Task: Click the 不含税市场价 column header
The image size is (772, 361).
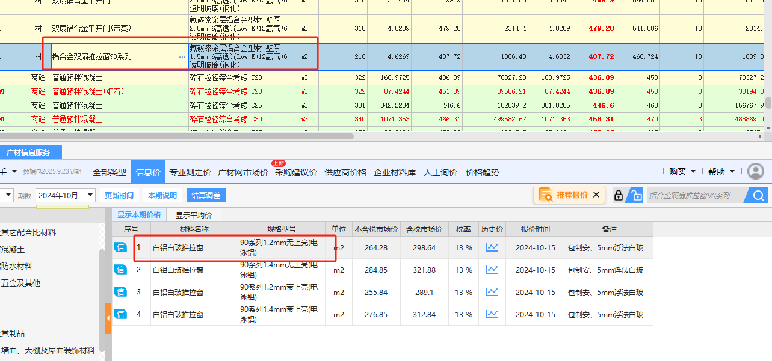Action: (376, 229)
